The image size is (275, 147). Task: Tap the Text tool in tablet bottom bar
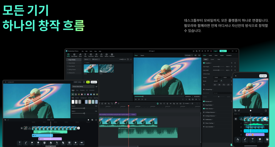click(19, 143)
